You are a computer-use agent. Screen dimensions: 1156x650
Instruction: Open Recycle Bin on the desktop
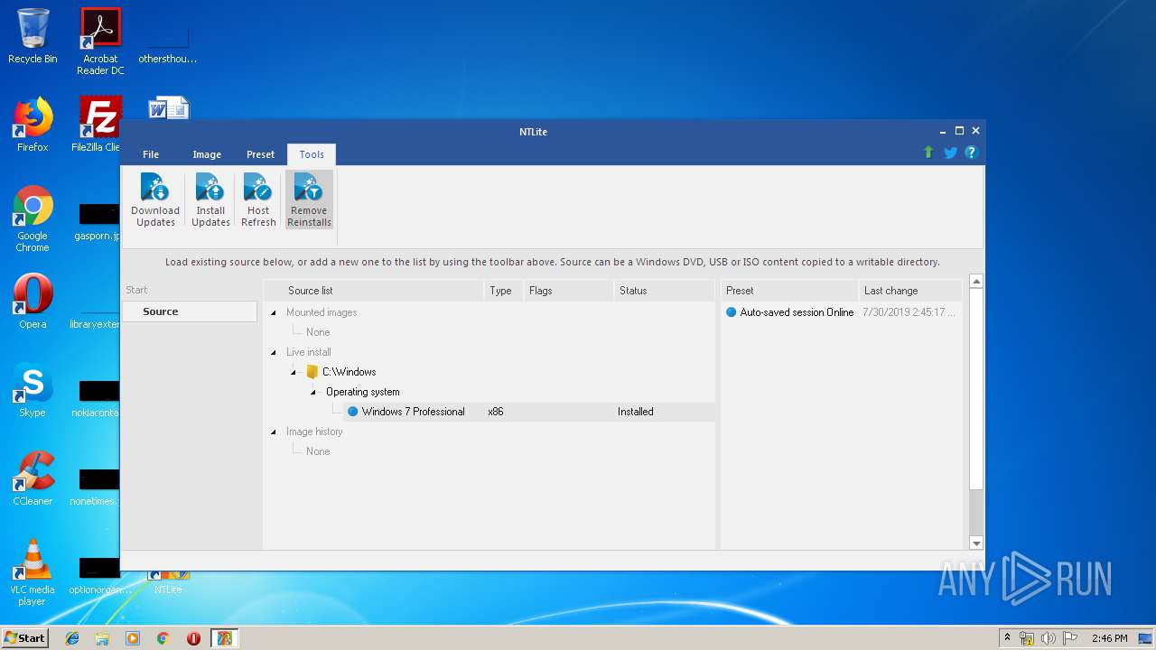(33, 36)
